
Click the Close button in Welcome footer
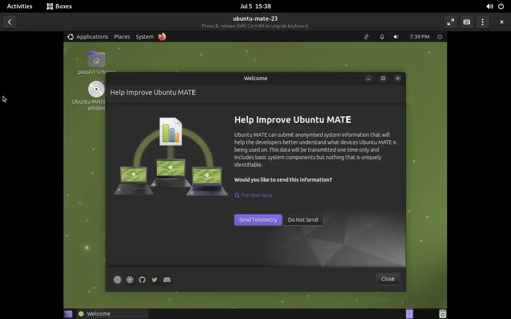(388, 279)
